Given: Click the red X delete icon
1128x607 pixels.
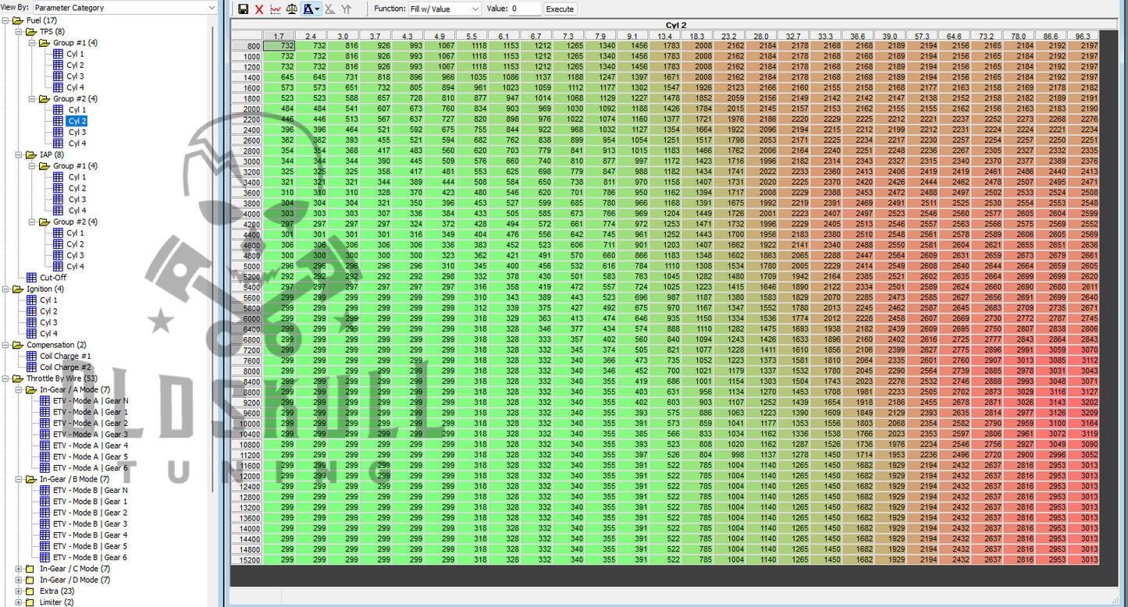Looking at the screenshot, I should click(x=259, y=9).
